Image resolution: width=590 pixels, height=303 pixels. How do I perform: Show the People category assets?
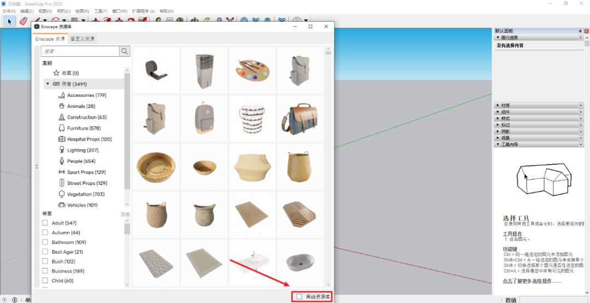81,161
